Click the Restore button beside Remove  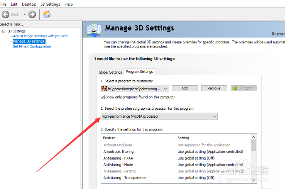tap(244, 88)
